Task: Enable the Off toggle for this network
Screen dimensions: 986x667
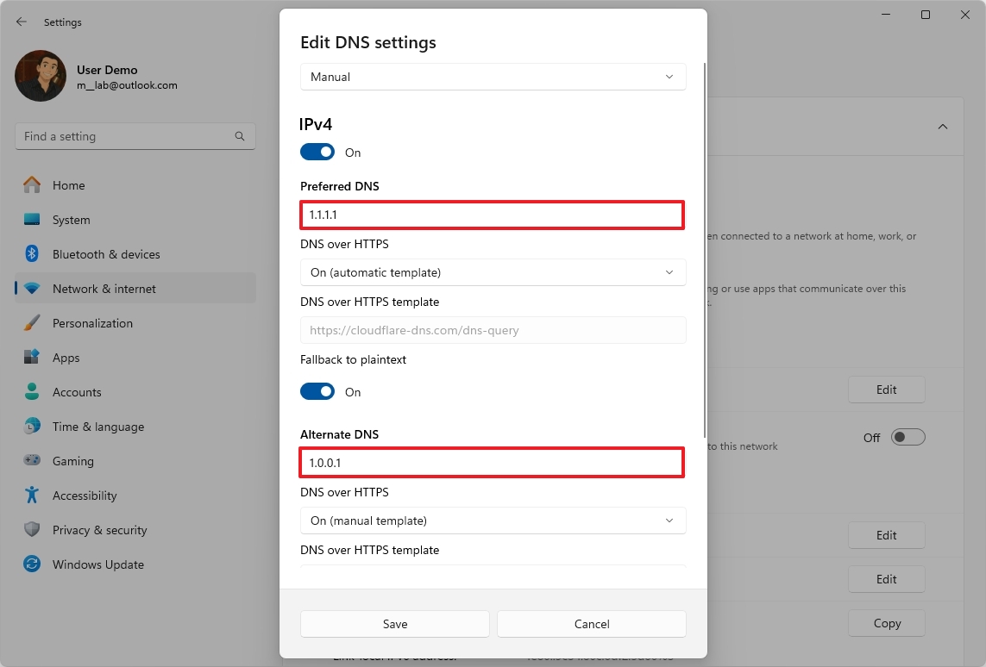Action: tap(907, 437)
